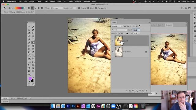This screenshot has height=110, width=196.
Task: Toggle lock transparent pixels in Layers panel
Action: click(x=116, y=33)
